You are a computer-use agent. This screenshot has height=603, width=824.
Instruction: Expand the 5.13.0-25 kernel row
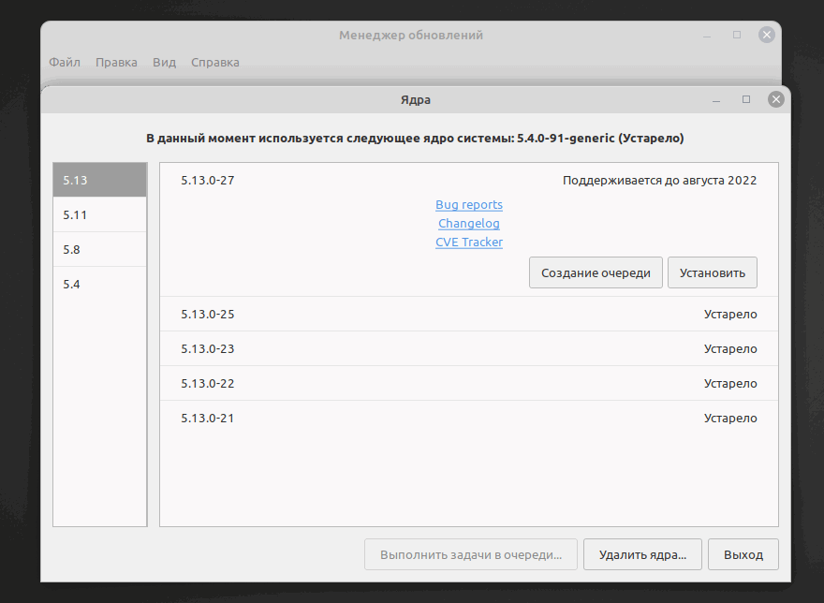click(x=468, y=315)
